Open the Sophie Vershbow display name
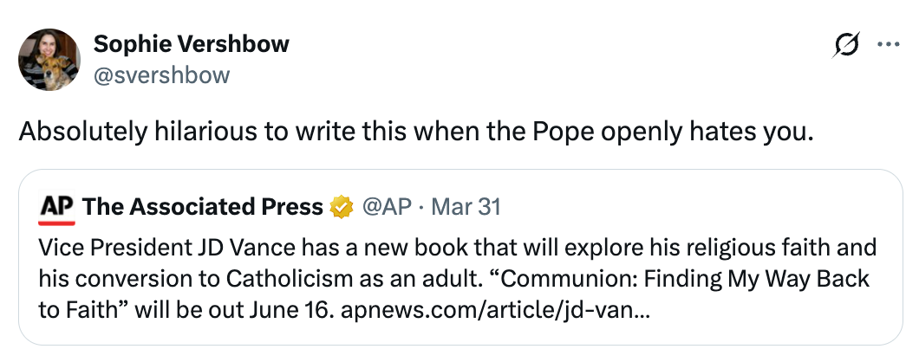The width and height of the screenshot is (919, 362). click(191, 43)
